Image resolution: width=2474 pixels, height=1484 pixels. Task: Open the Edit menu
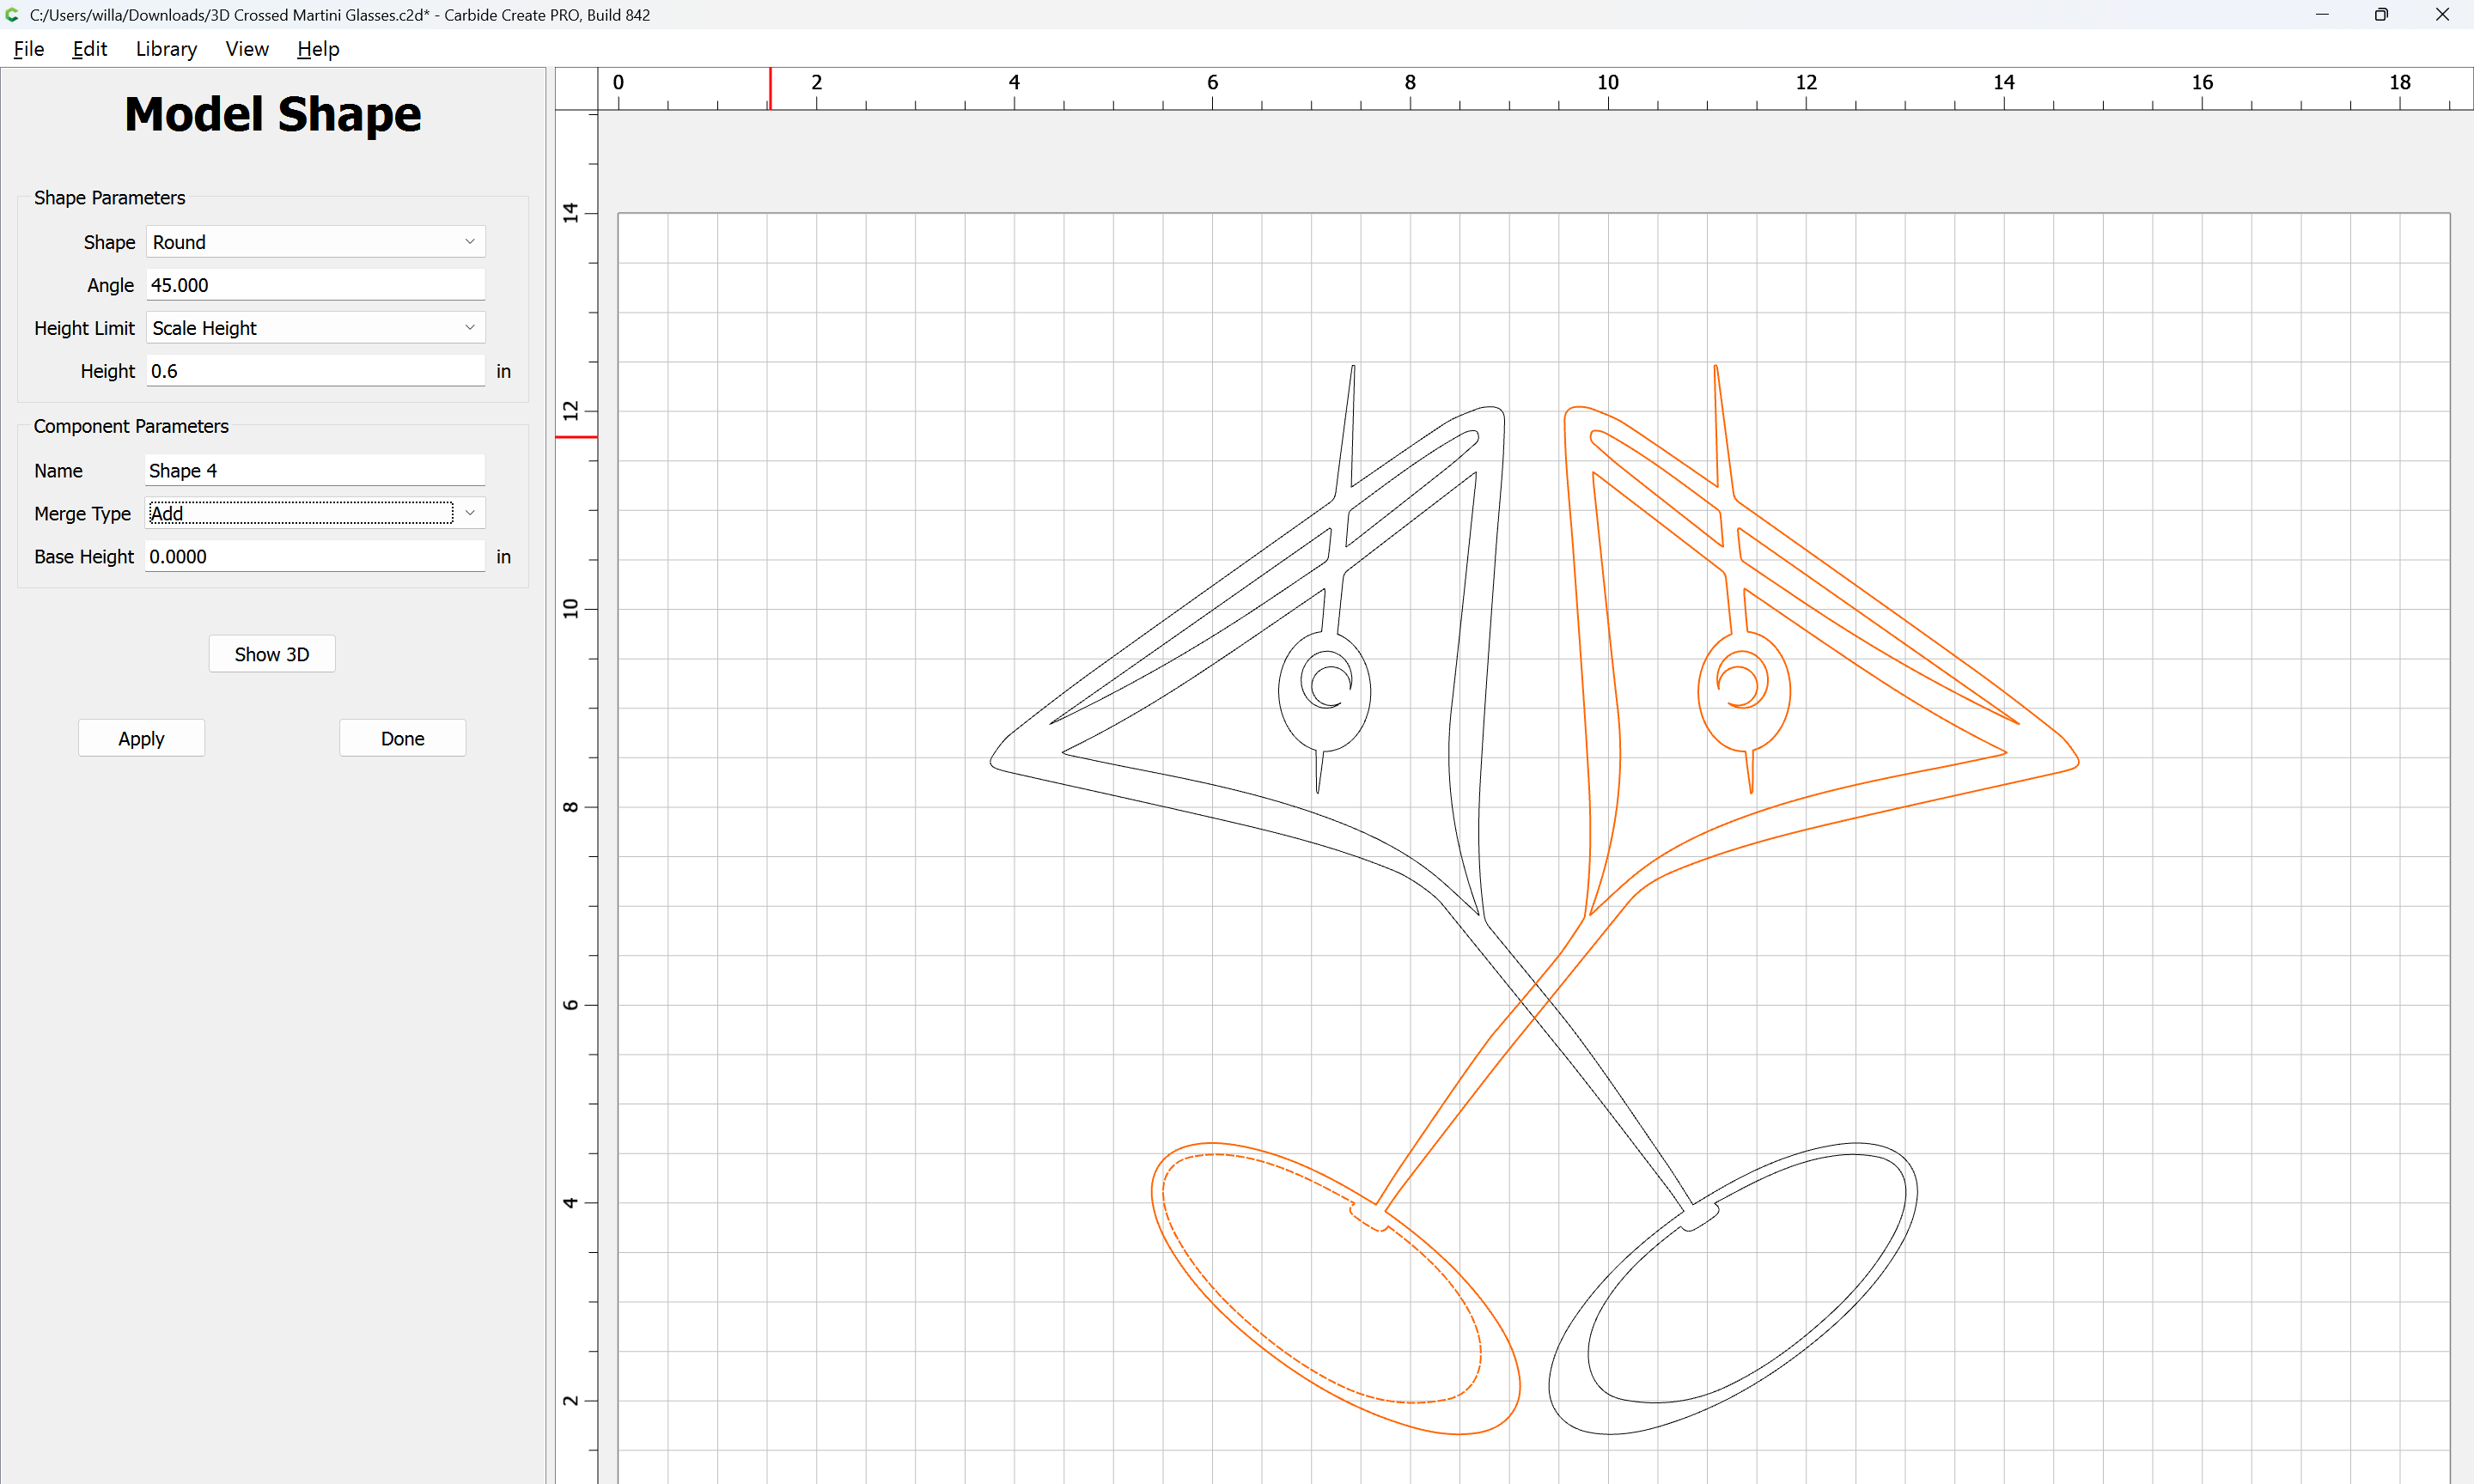coord(89,49)
